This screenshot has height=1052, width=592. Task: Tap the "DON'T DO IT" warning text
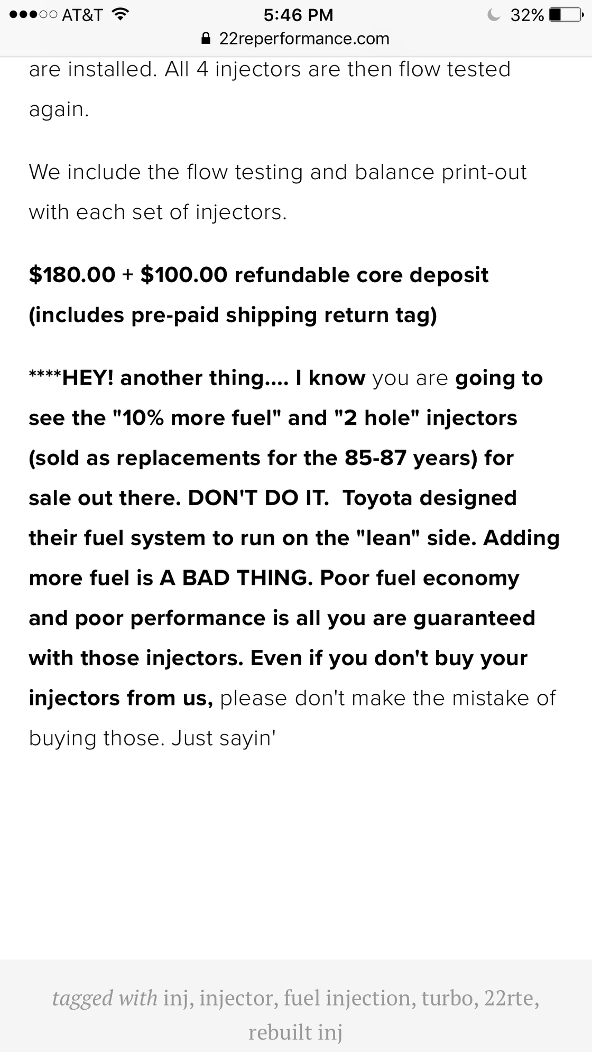tap(258, 498)
